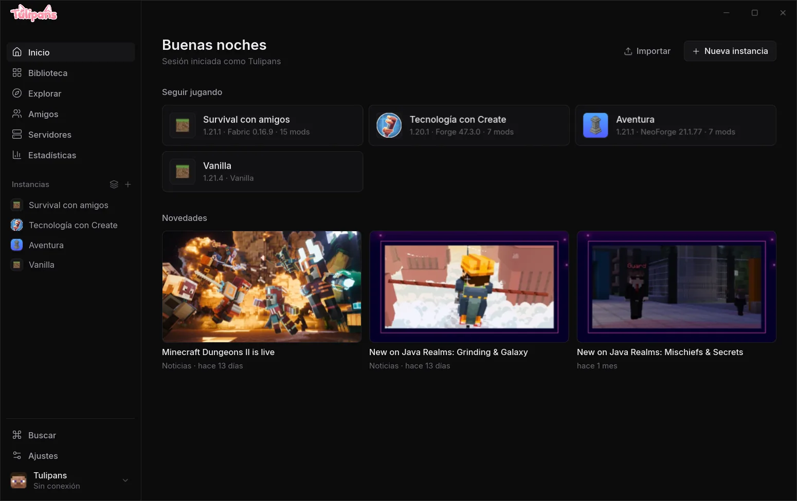Viewport: 797px width, 501px height.
Task: Select Vanilla in the sidebar instances list
Action: (70, 265)
